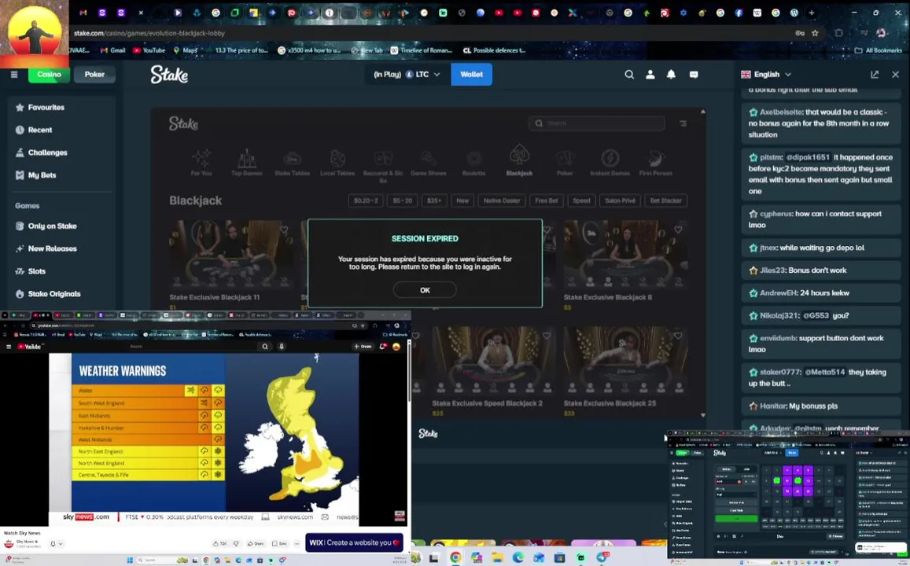Click Share under the Sky News video
Viewport: 910px width, 566px height.
pyautogui.click(x=255, y=543)
